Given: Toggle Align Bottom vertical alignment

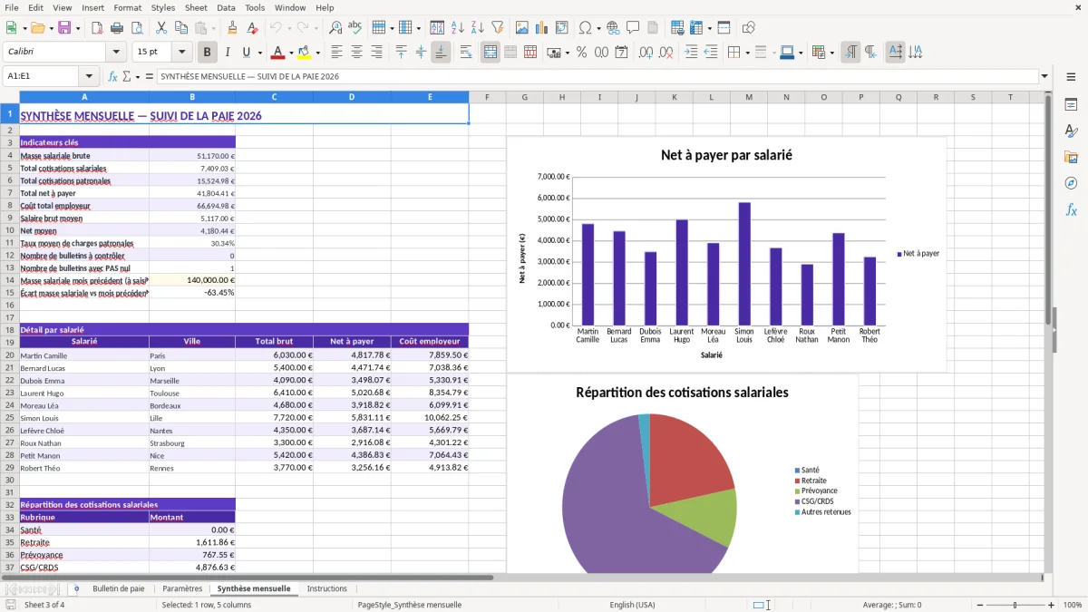Looking at the screenshot, I should (441, 53).
